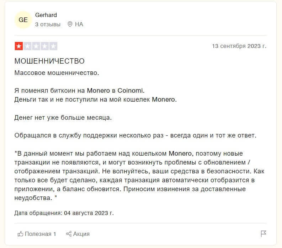The image size is (282, 248).
Task: Open Gerhard's reviewer profile name
Action: (x=46, y=15)
